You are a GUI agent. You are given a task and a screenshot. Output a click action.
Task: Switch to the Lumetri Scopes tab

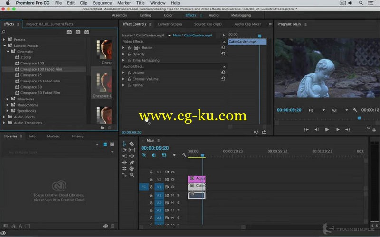pos(170,24)
